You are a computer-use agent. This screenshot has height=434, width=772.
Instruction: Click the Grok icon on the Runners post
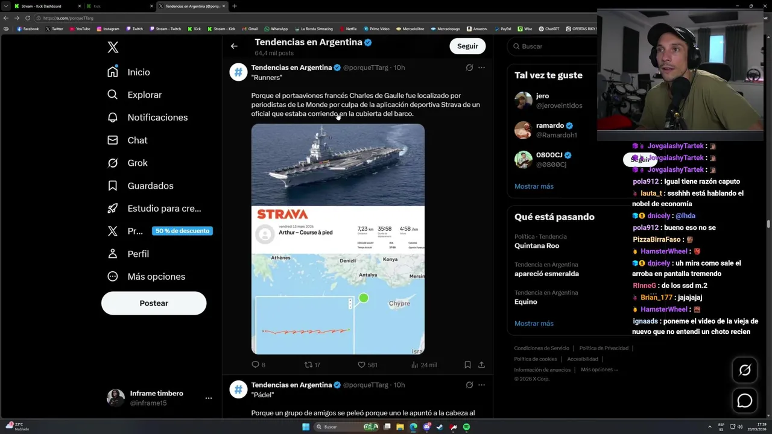469,68
